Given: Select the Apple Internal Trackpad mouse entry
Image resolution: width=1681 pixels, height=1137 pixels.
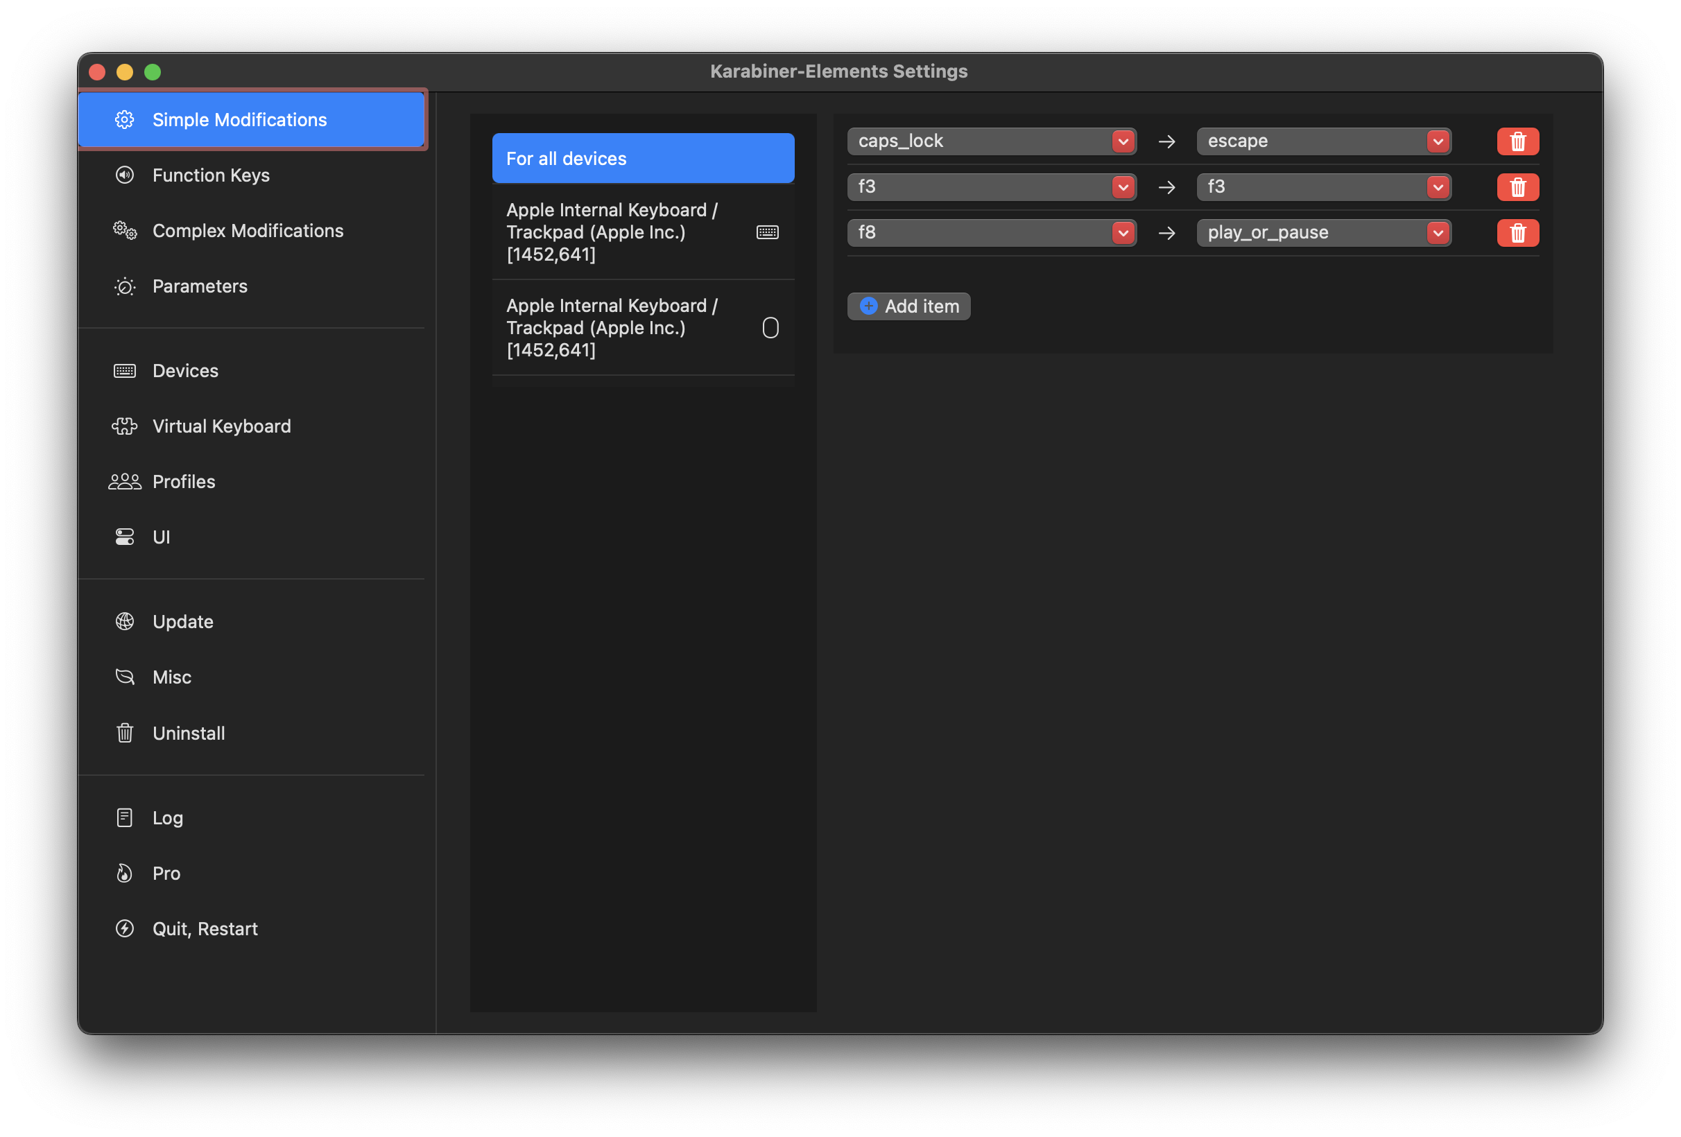Looking at the screenshot, I should 642,328.
